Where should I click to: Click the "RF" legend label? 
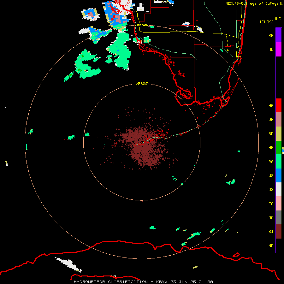click(271, 35)
